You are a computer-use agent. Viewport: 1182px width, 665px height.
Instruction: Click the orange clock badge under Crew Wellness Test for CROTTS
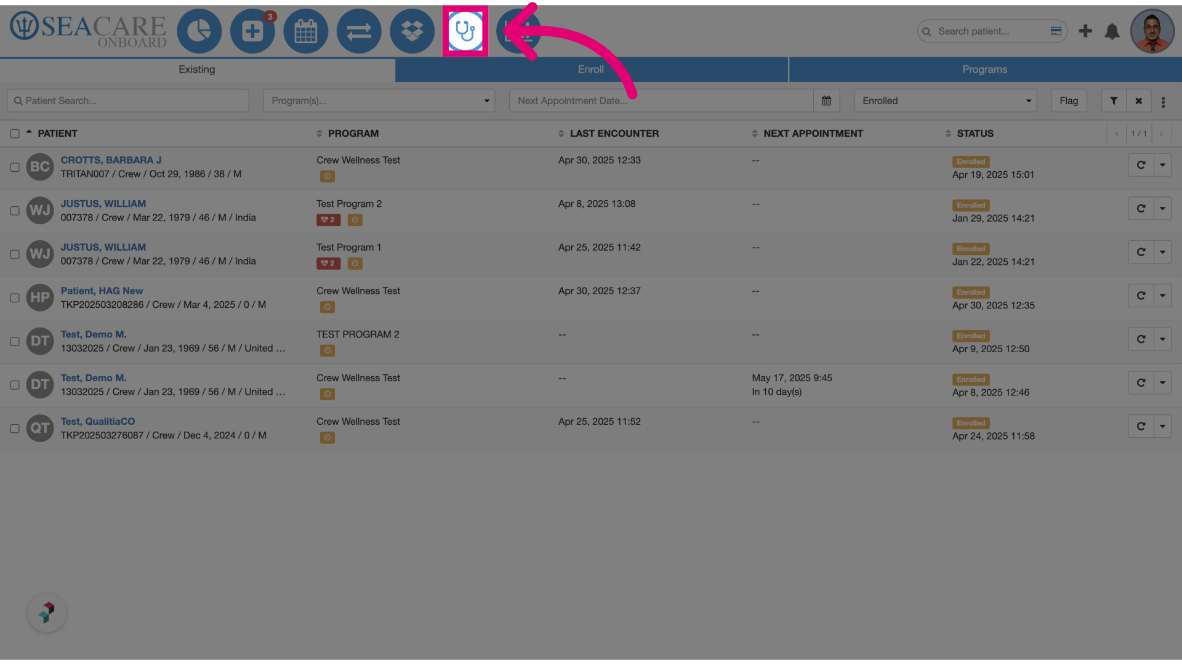328,176
